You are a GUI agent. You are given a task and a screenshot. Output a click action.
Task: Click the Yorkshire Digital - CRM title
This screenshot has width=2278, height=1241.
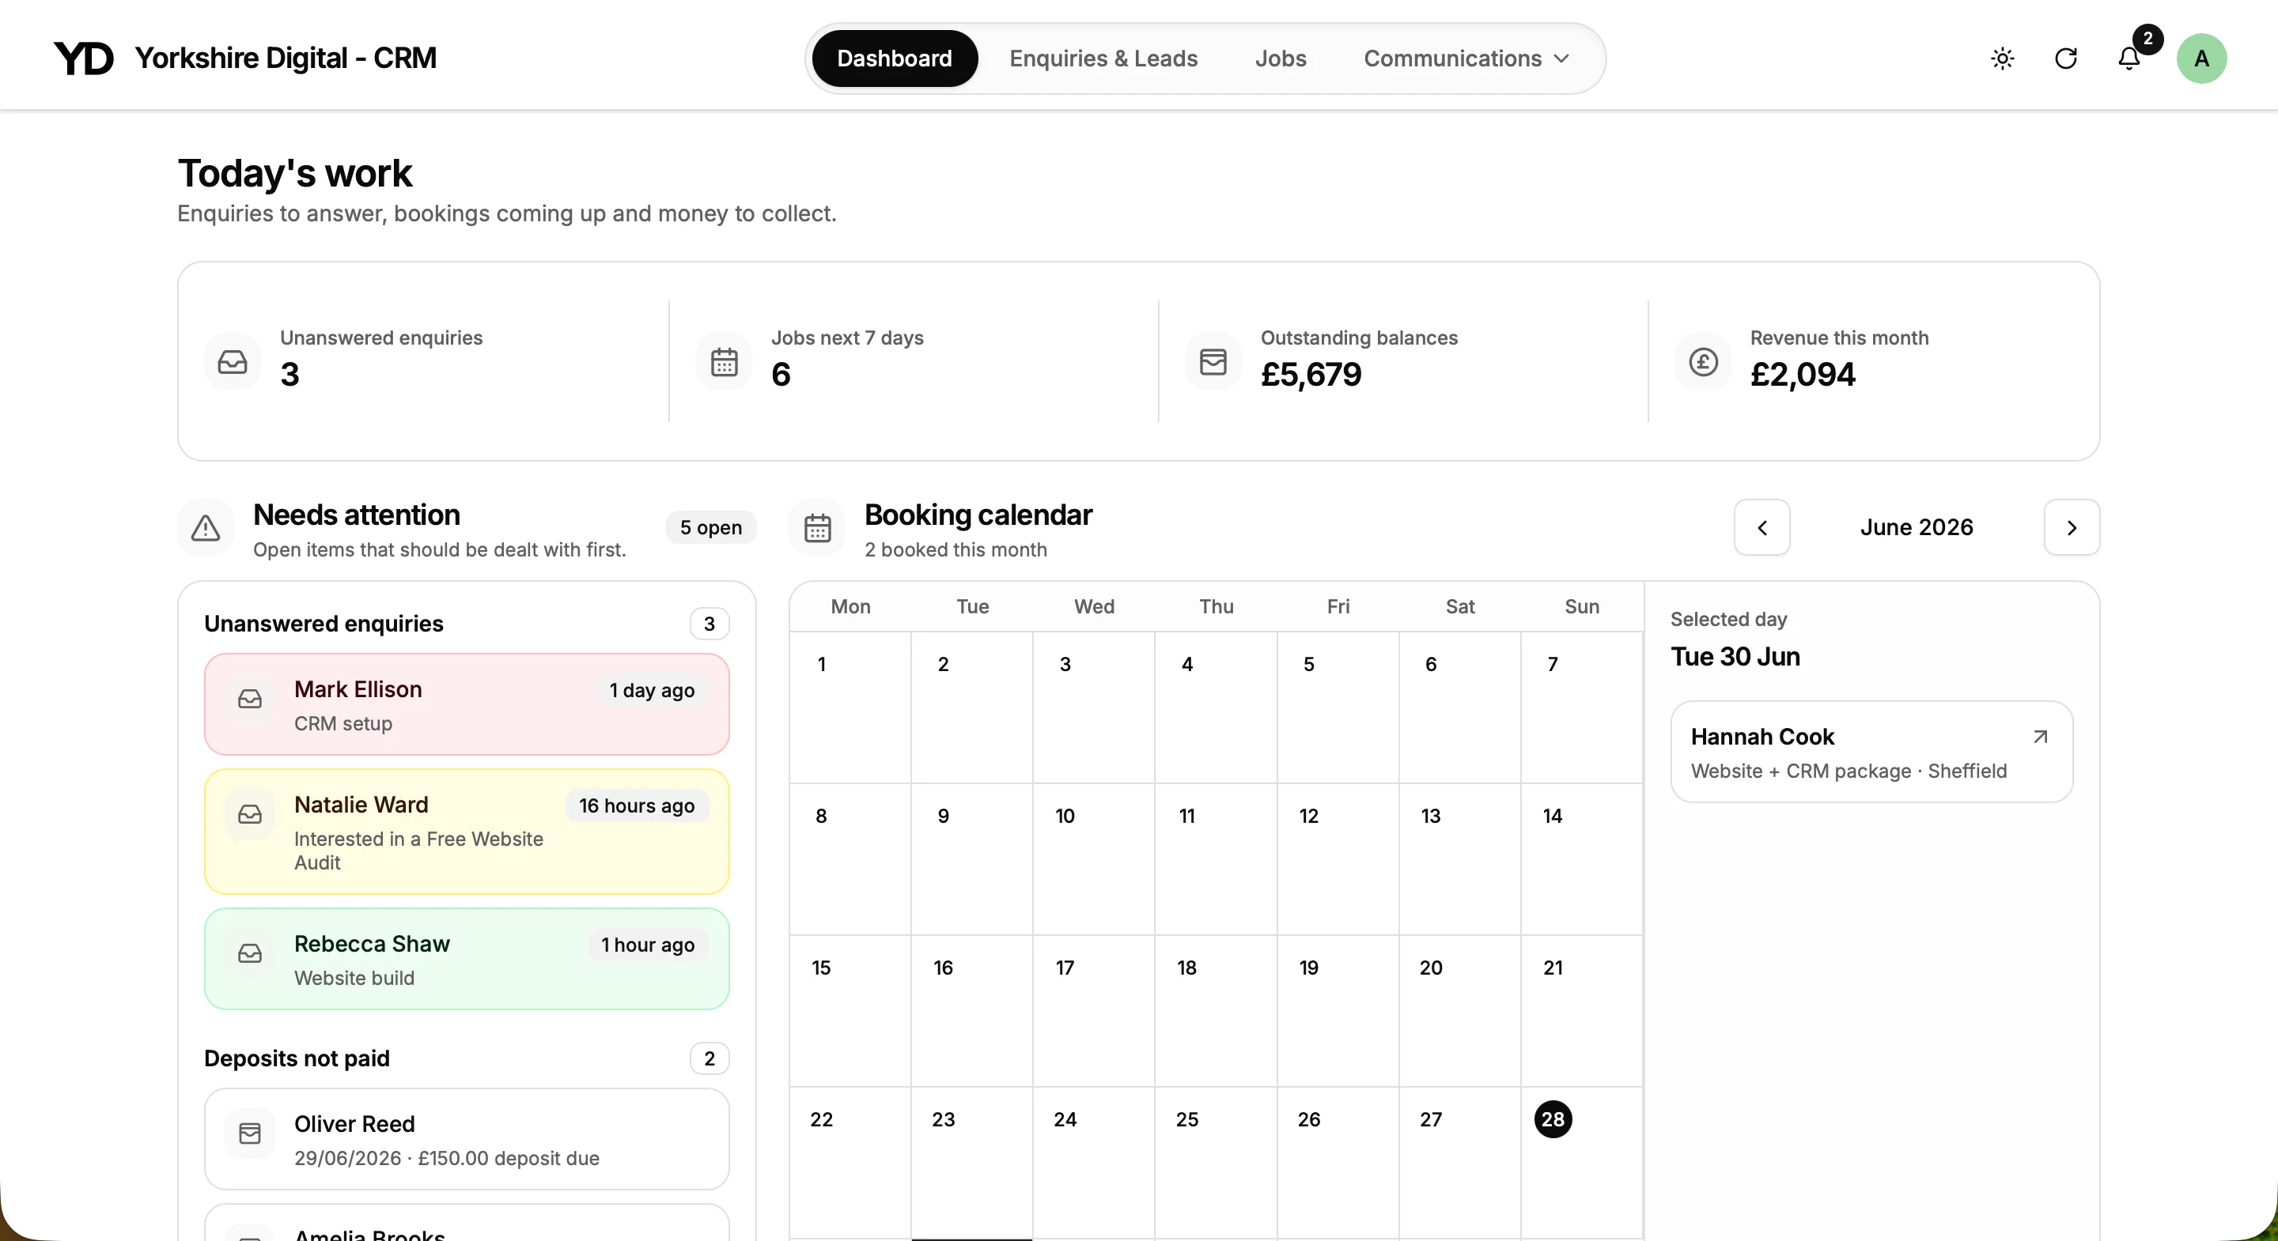coord(286,58)
